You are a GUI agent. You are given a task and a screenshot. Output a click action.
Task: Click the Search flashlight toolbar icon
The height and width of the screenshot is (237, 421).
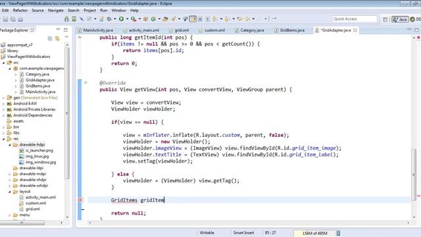(x=174, y=19)
